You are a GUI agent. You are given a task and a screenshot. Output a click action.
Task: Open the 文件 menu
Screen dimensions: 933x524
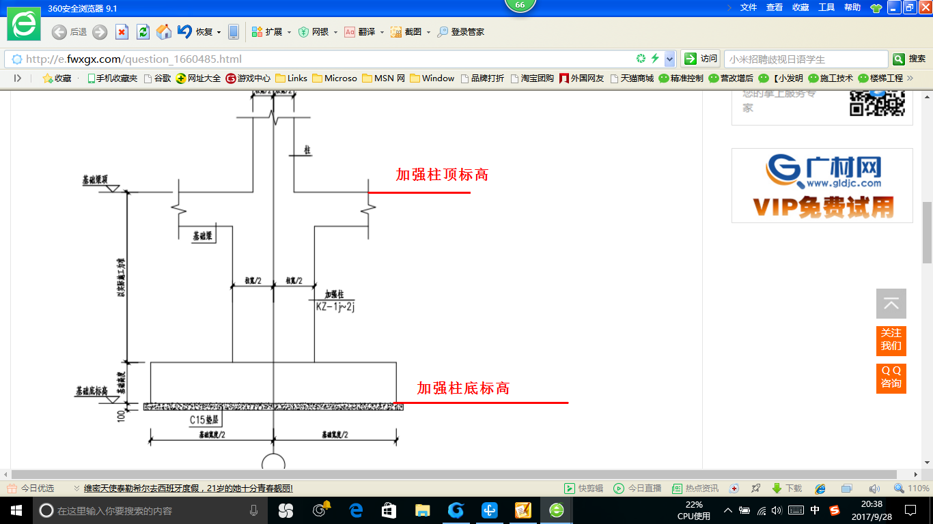point(749,8)
